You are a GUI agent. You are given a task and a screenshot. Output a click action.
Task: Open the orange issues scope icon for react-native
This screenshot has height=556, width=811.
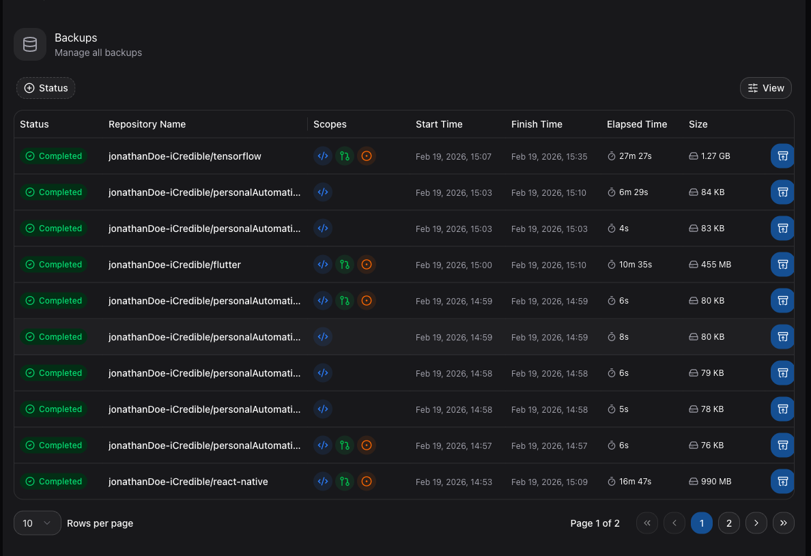pos(367,481)
